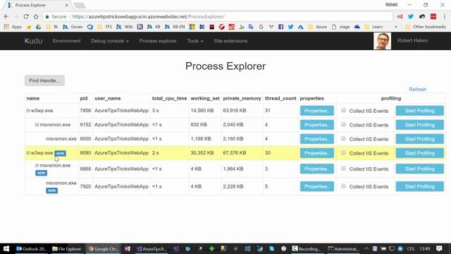The image size is (451, 254).
Task: Switch to AzureTipsTr Visual Studio taskbar item
Action: click(x=152, y=248)
